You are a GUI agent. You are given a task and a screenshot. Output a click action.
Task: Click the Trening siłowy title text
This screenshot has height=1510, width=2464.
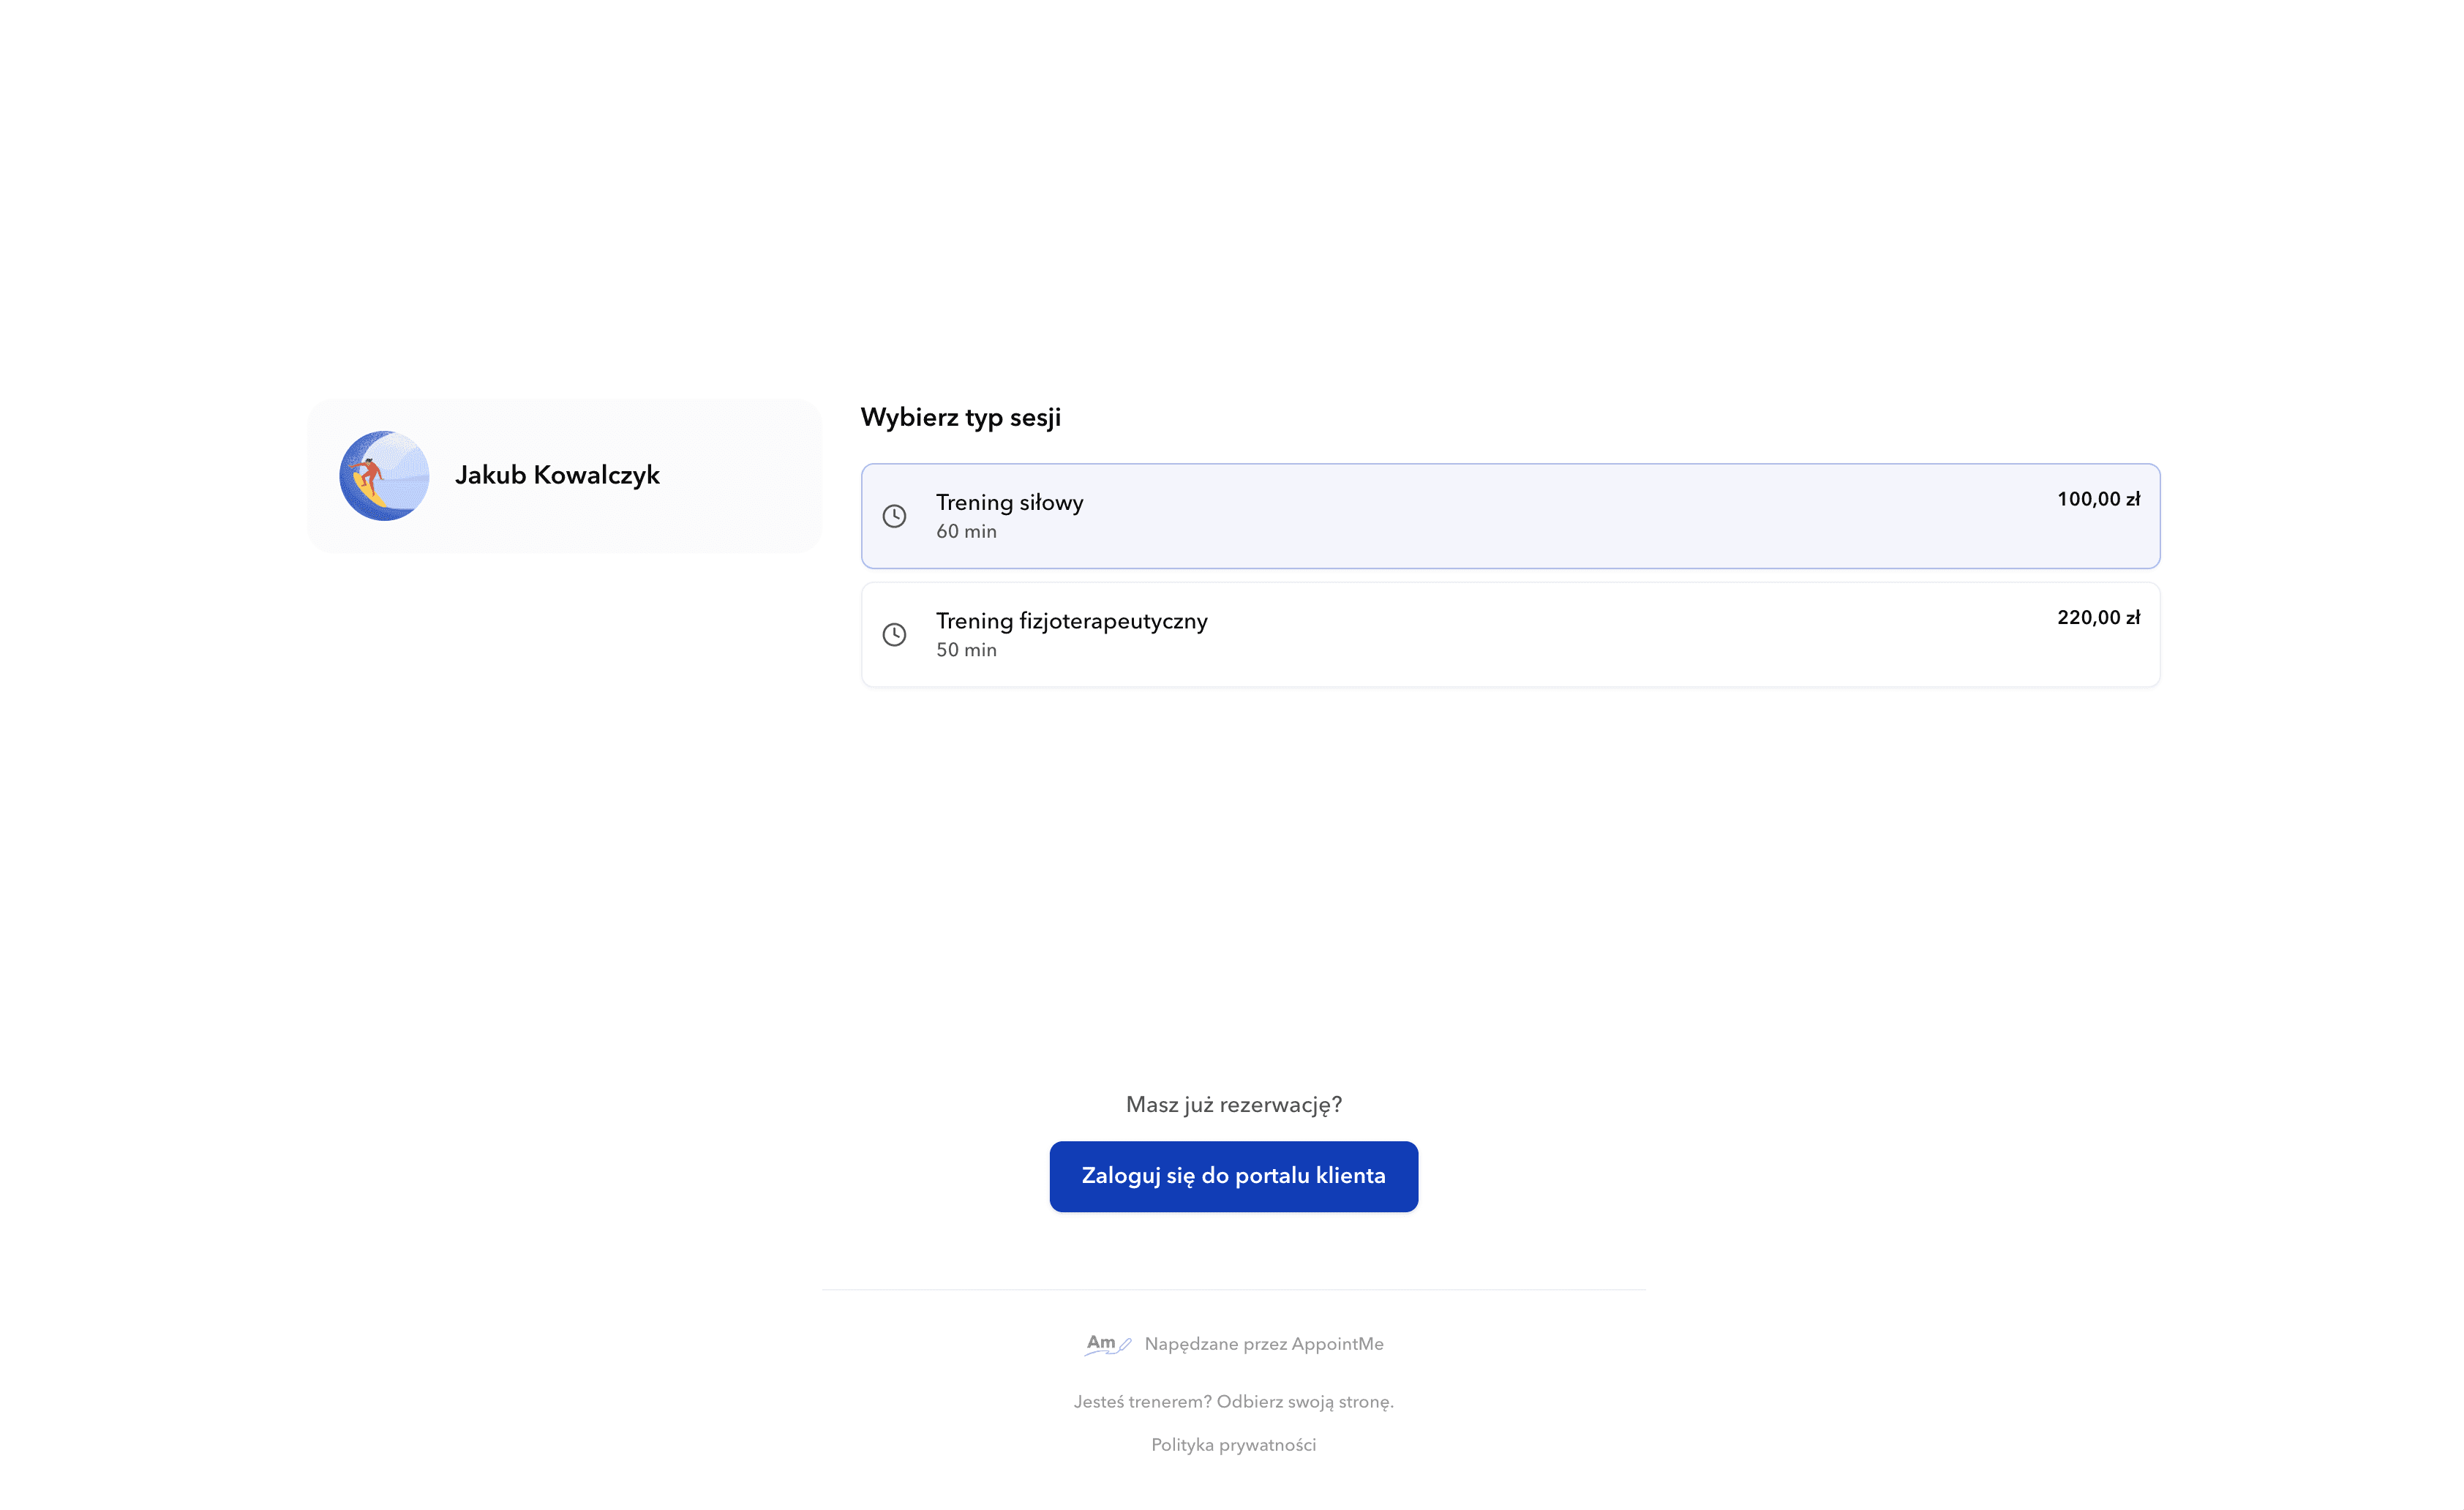tap(1009, 503)
